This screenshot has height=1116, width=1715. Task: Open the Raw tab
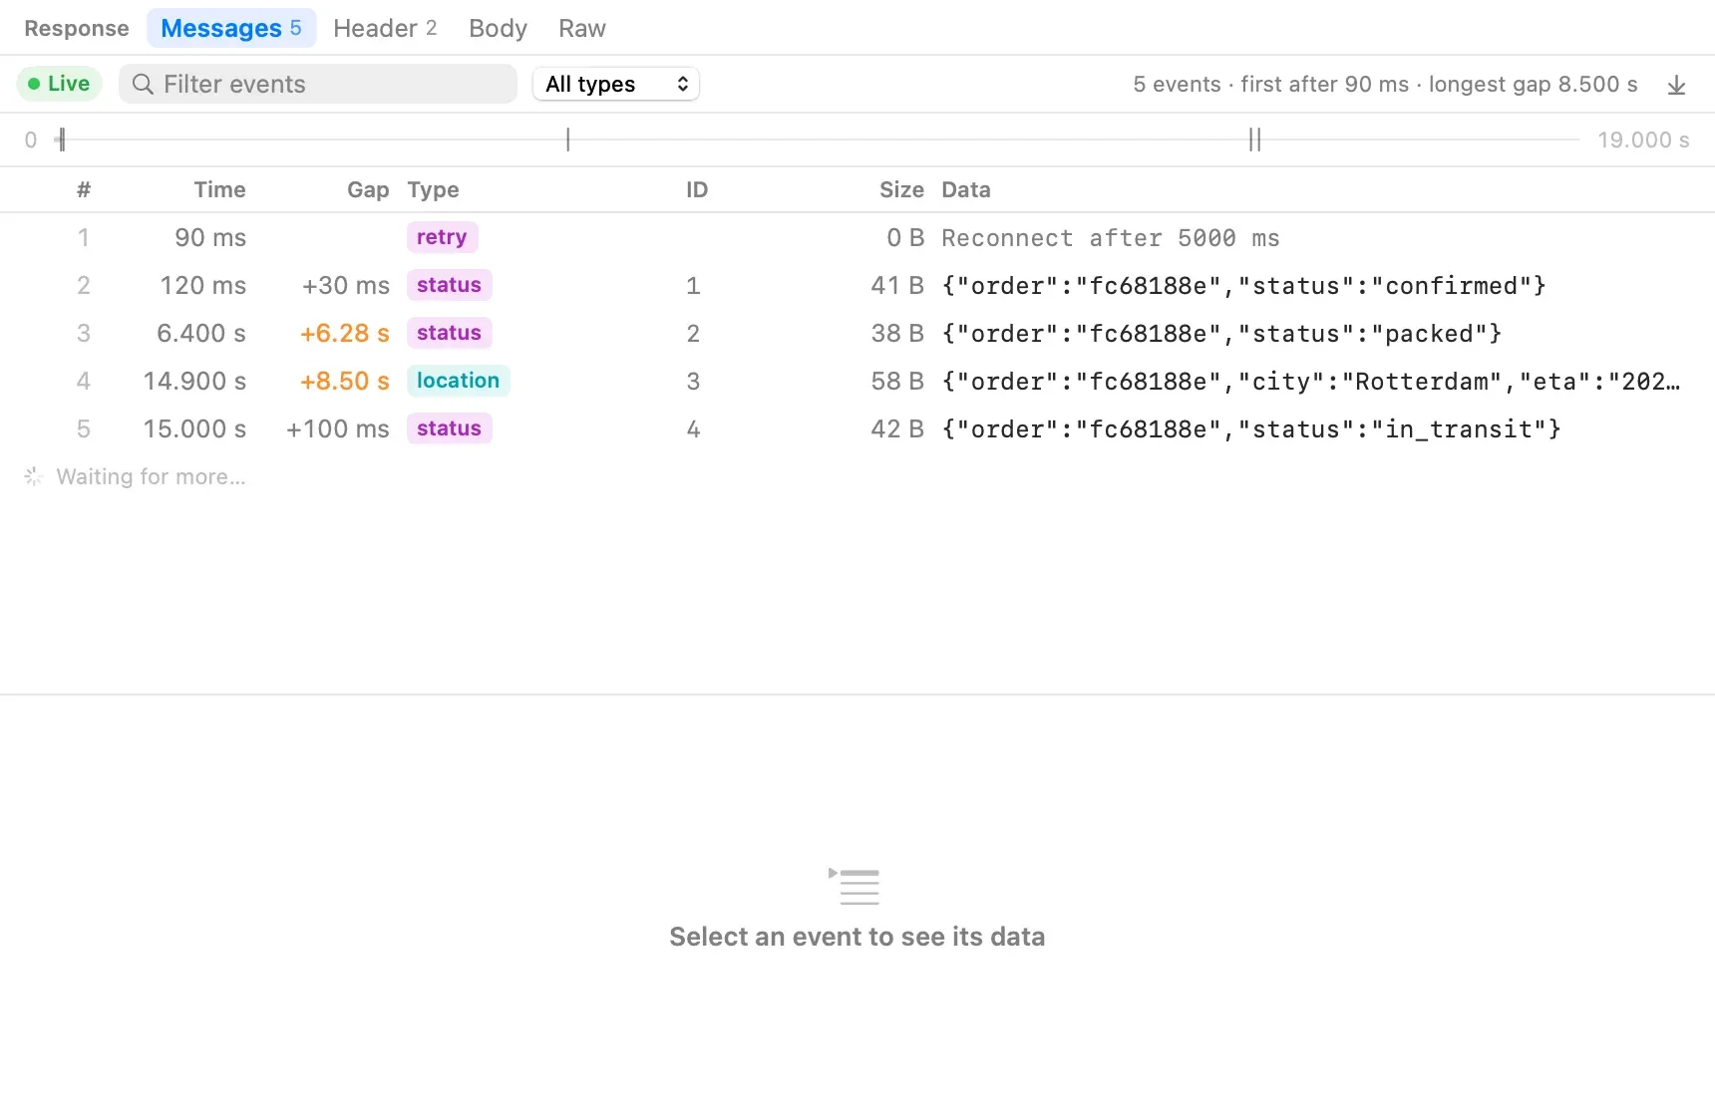click(x=582, y=28)
